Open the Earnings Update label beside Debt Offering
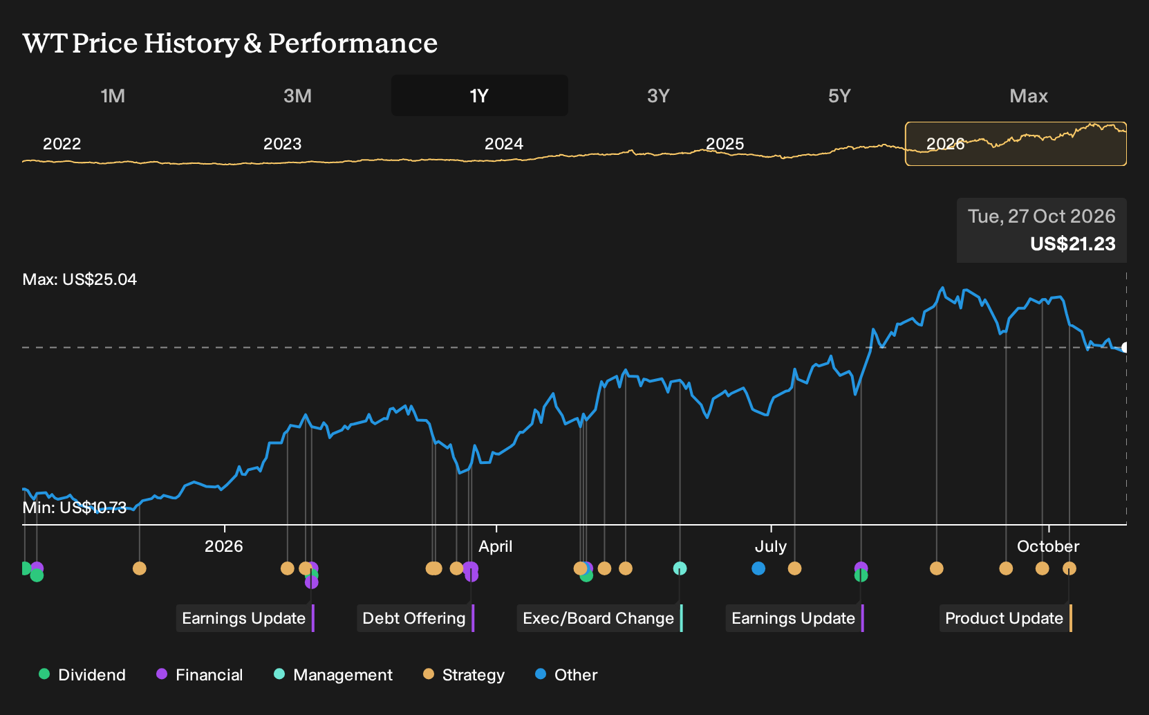This screenshot has width=1149, height=715. coord(245,618)
